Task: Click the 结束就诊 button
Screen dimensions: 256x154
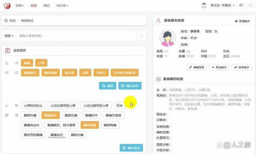Action: [x=242, y=67]
